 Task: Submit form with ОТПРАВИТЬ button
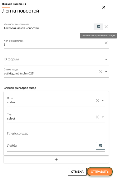click(100, 172)
